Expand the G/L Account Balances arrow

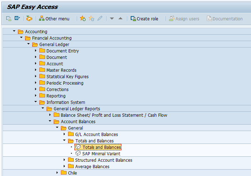tap(64, 134)
